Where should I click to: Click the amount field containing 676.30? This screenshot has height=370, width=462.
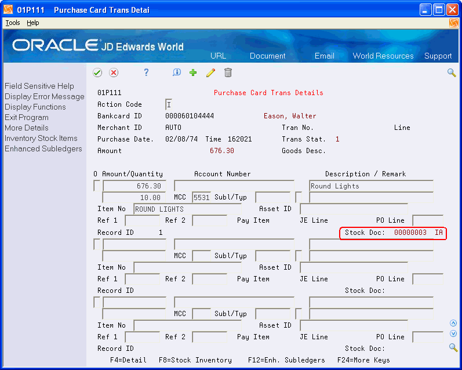click(x=134, y=186)
